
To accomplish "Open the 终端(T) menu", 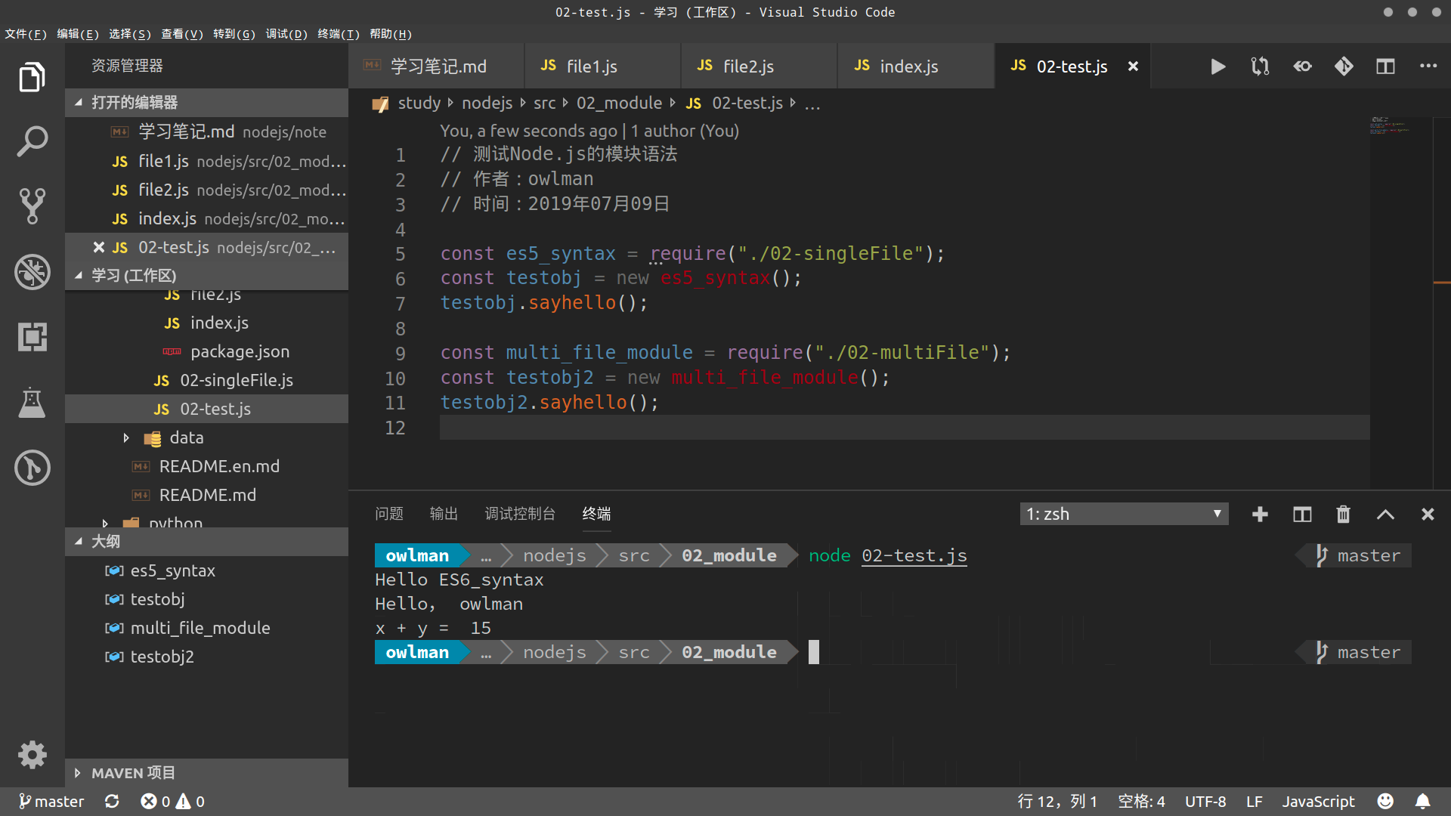I will pos(339,34).
